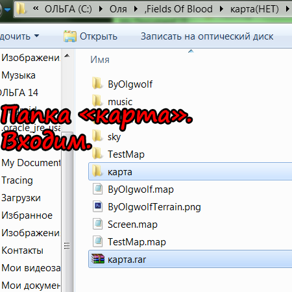Select Загрузки in navigation pane

(21, 198)
